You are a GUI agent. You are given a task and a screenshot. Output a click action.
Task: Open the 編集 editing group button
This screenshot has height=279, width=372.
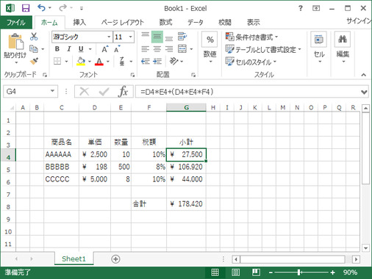click(343, 48)
